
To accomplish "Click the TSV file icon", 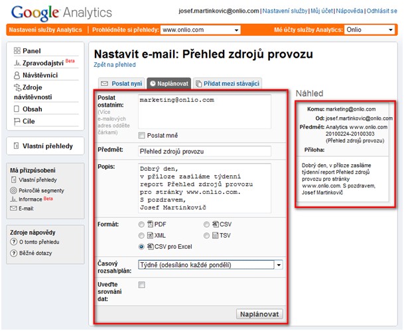I will click(216, 235).
